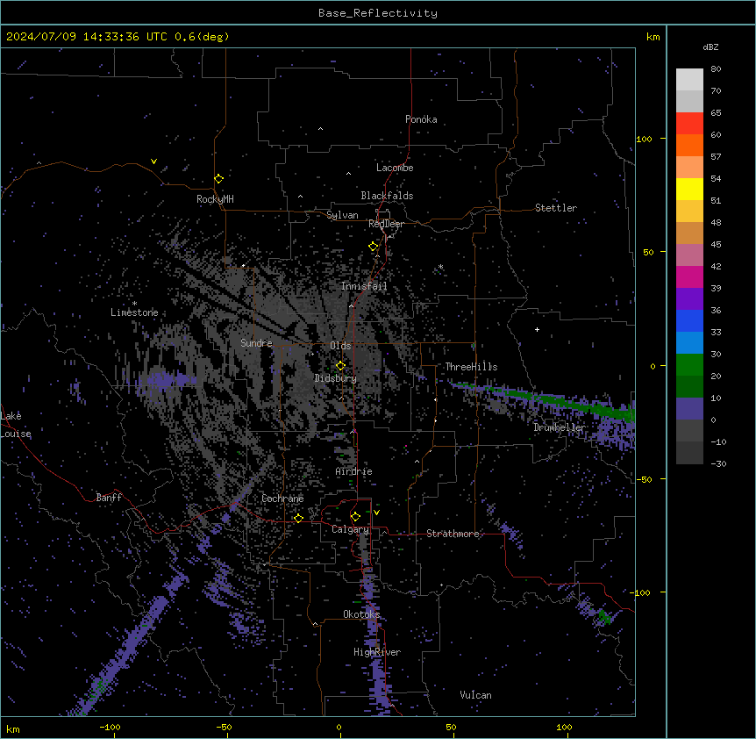The width and height of the screenshot is (756, 739).
Task: Select the light gray 80-70 dBZ swatch
Action: [x=689, y=80]
